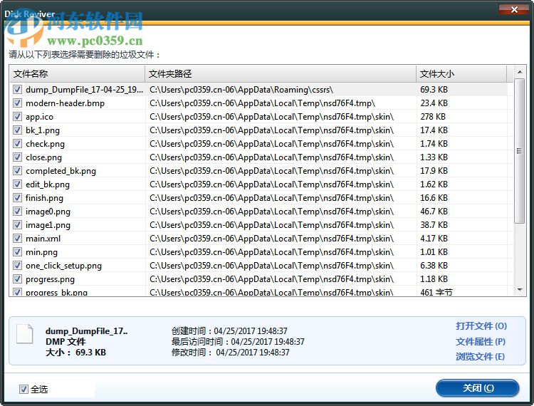The height and width of the screenshot is (406, 534).
Task: Click size value 46.7 KB
Action: click(x=434, y=211)
